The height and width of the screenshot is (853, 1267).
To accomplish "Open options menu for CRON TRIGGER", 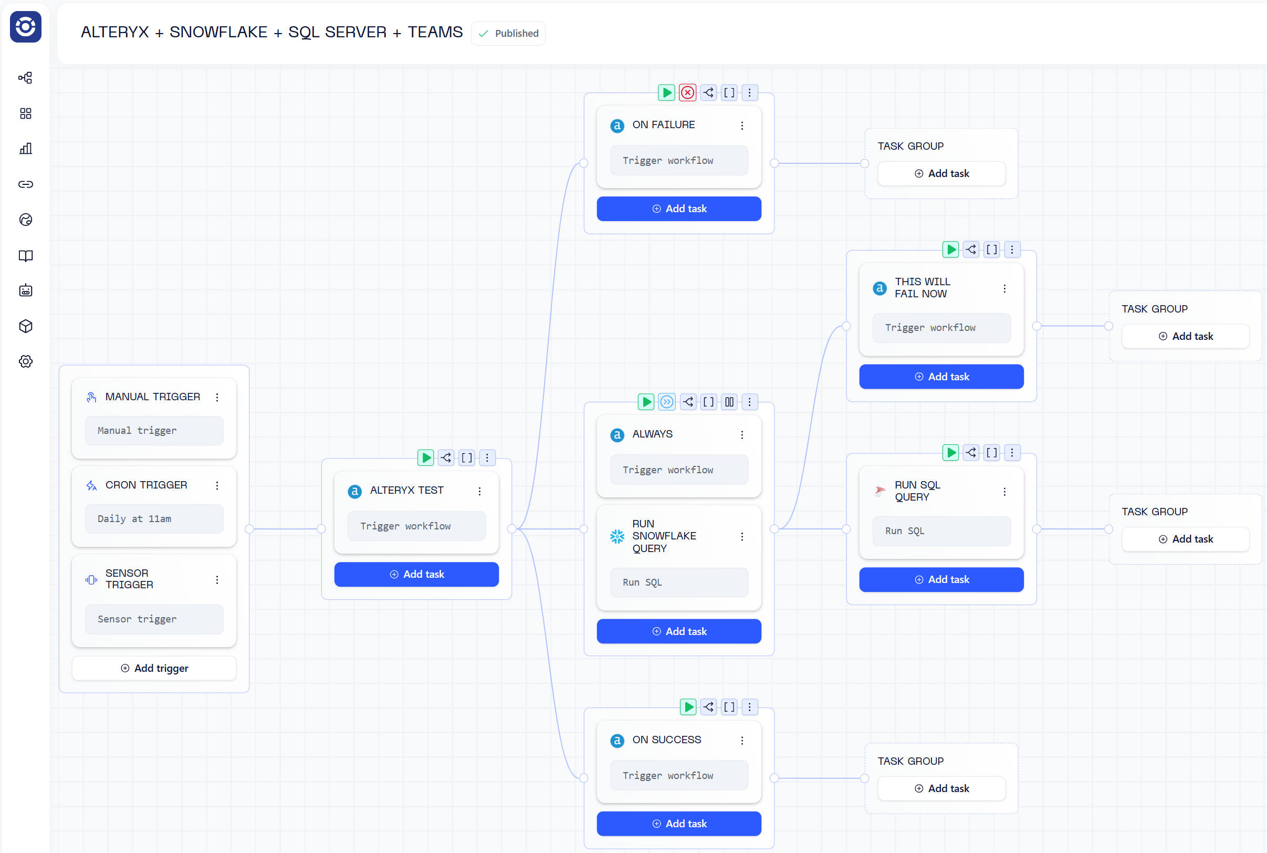I will (x=217, y=486).
